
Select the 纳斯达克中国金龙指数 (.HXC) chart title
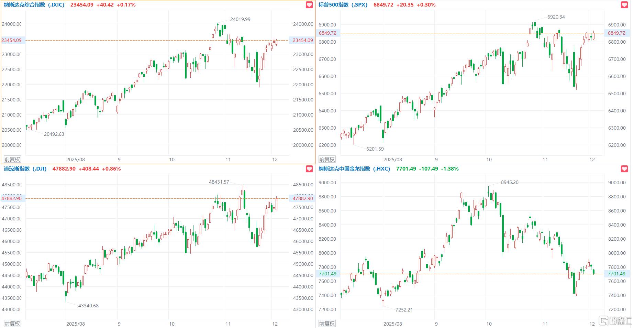[x=354, y=169]
